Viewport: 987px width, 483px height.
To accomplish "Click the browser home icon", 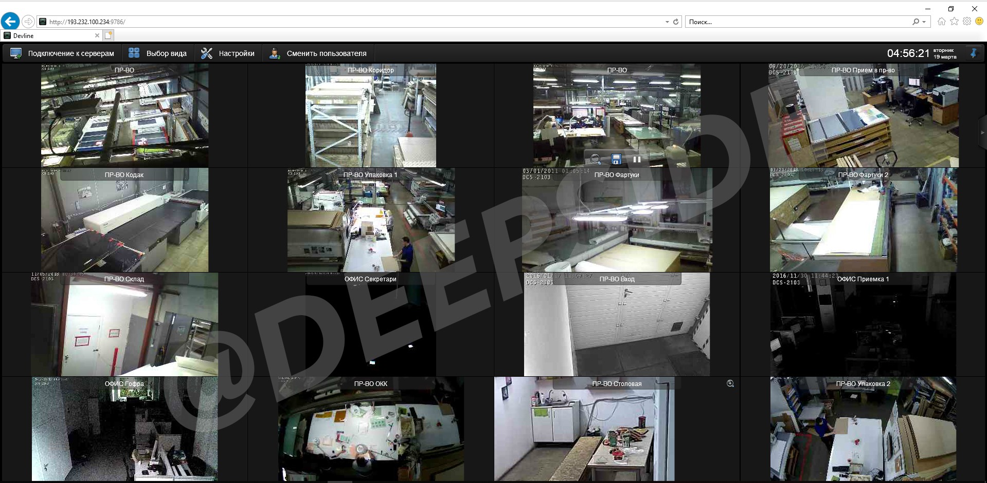I will click(941, 22).
